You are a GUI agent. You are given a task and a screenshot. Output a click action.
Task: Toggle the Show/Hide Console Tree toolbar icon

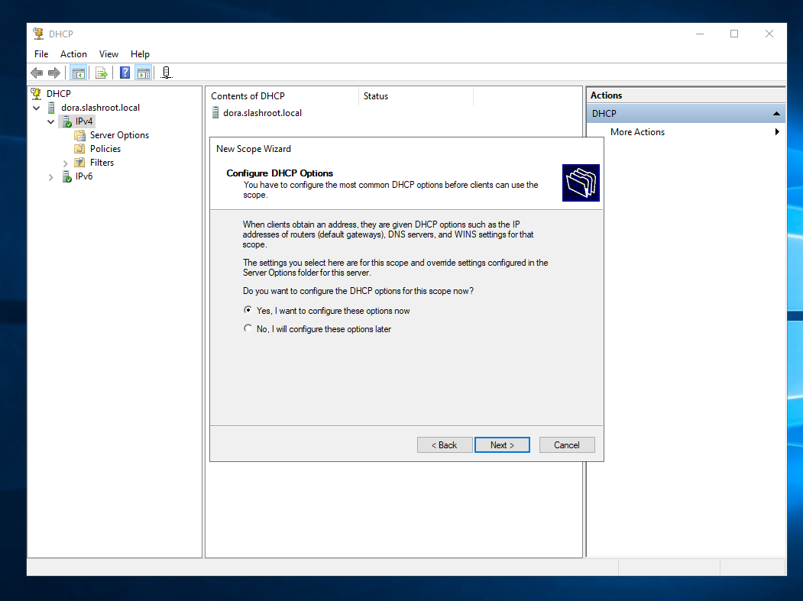[78, 73]
